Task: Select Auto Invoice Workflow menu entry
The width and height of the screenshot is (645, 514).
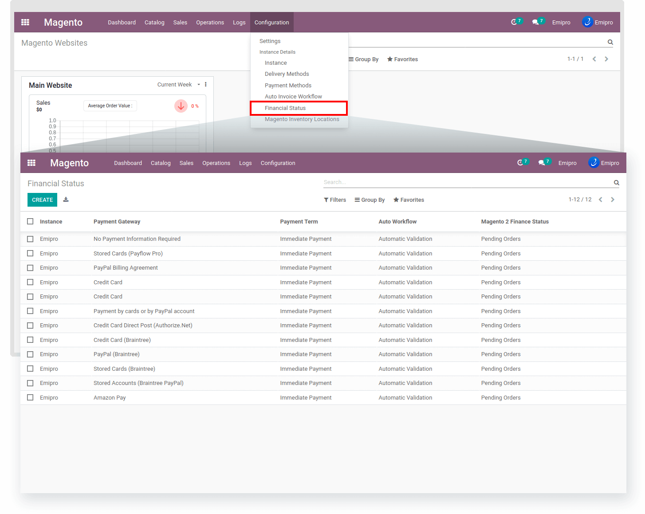Action: 293,97
